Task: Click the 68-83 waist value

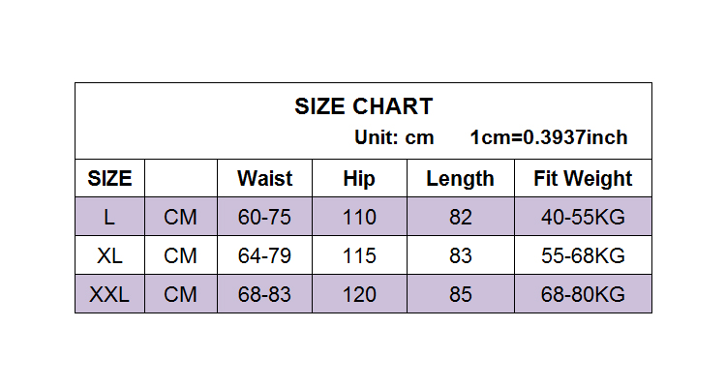Action: pyautogui.click(x=264, y=294)
